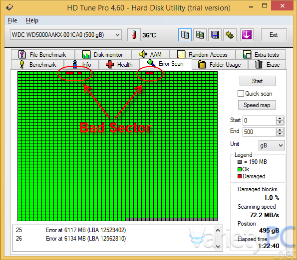Click a red damaged block in grid

[x=67, y=73]
